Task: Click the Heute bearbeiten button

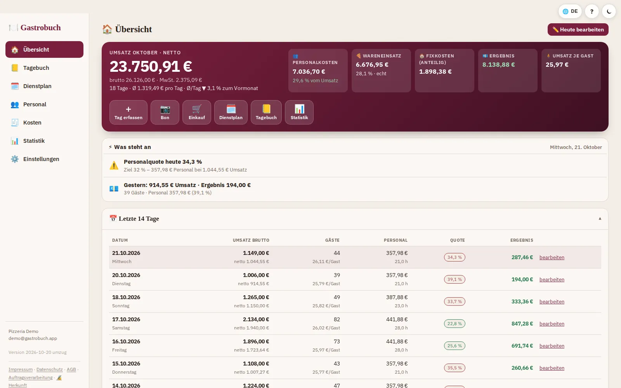Action: click(x=578, y=29)
